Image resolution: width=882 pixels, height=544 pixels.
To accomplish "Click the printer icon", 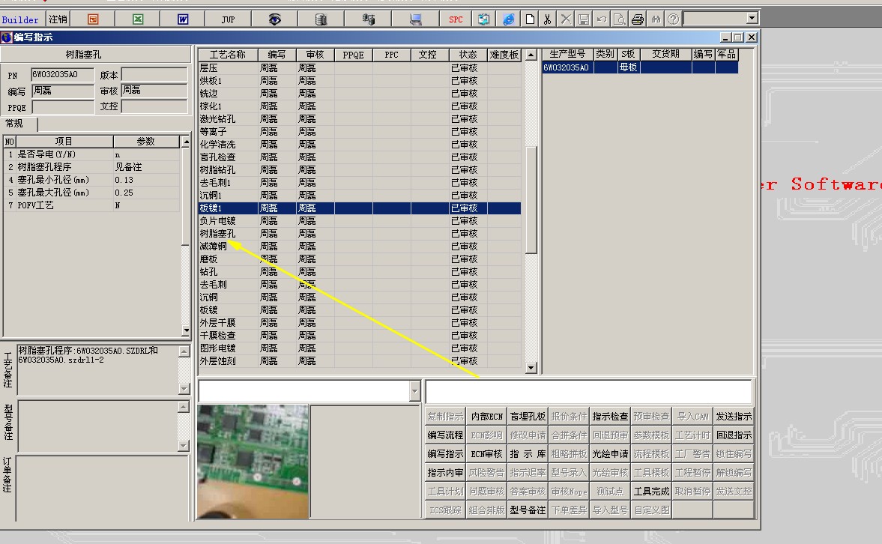I will click(637, 19).
